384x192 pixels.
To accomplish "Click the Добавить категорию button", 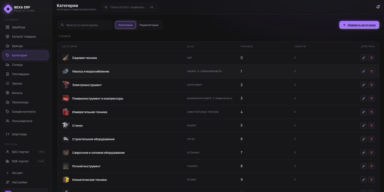I will click(359, 25).
